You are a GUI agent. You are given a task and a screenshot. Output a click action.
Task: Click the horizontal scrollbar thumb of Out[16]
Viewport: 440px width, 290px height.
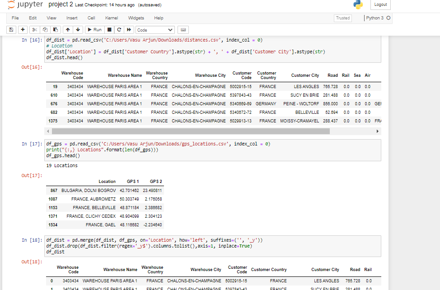(191, 131)
